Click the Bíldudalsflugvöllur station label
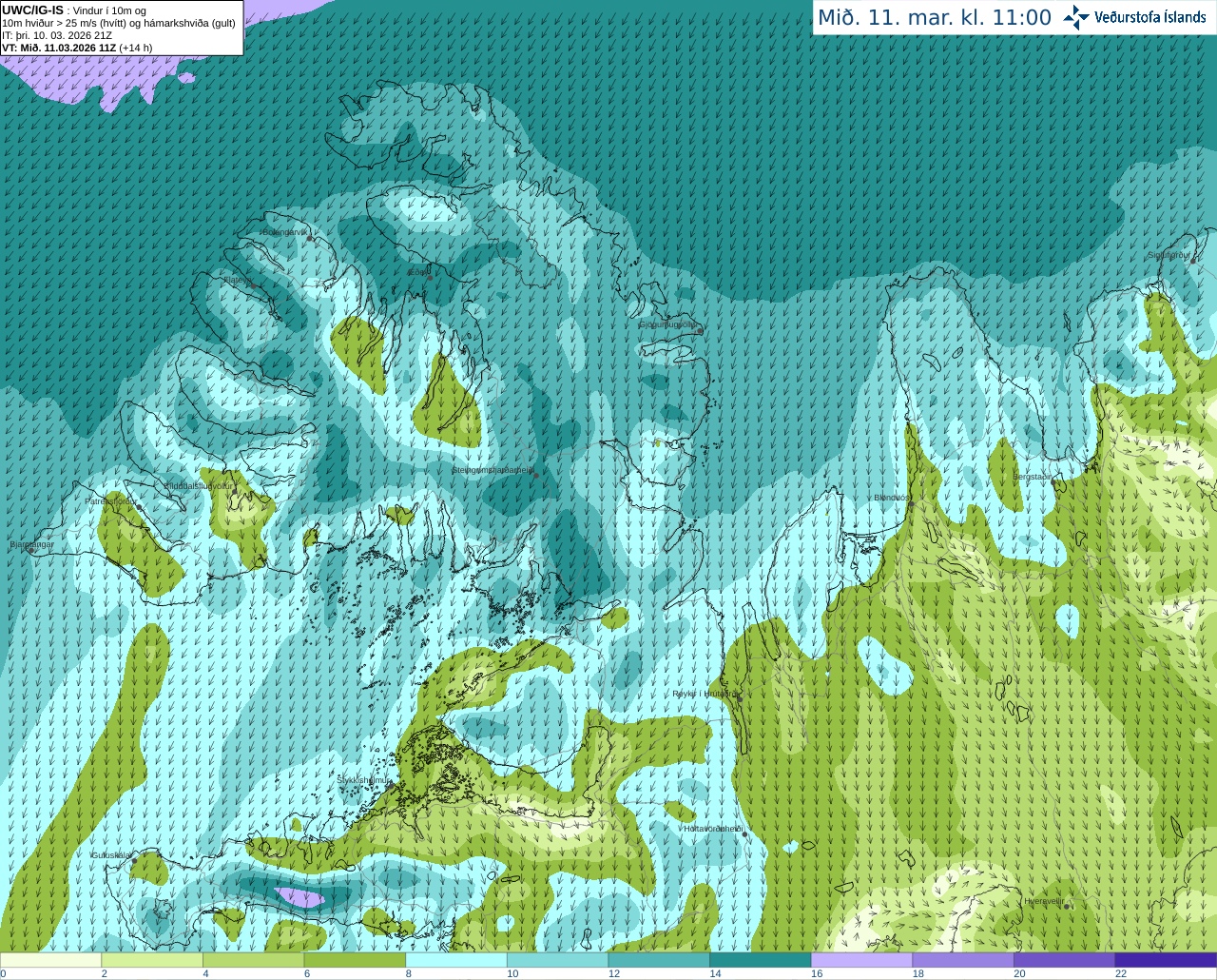 (198, 485)
